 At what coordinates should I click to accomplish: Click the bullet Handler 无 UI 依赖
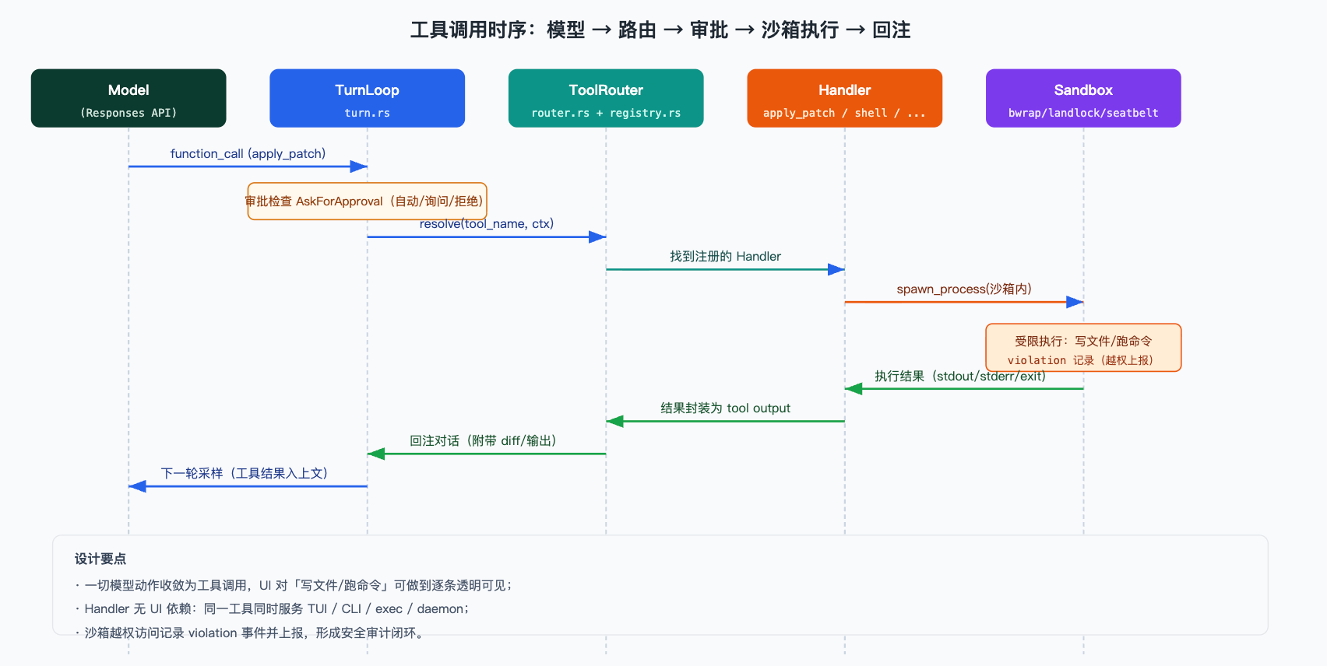click(272, 609)
